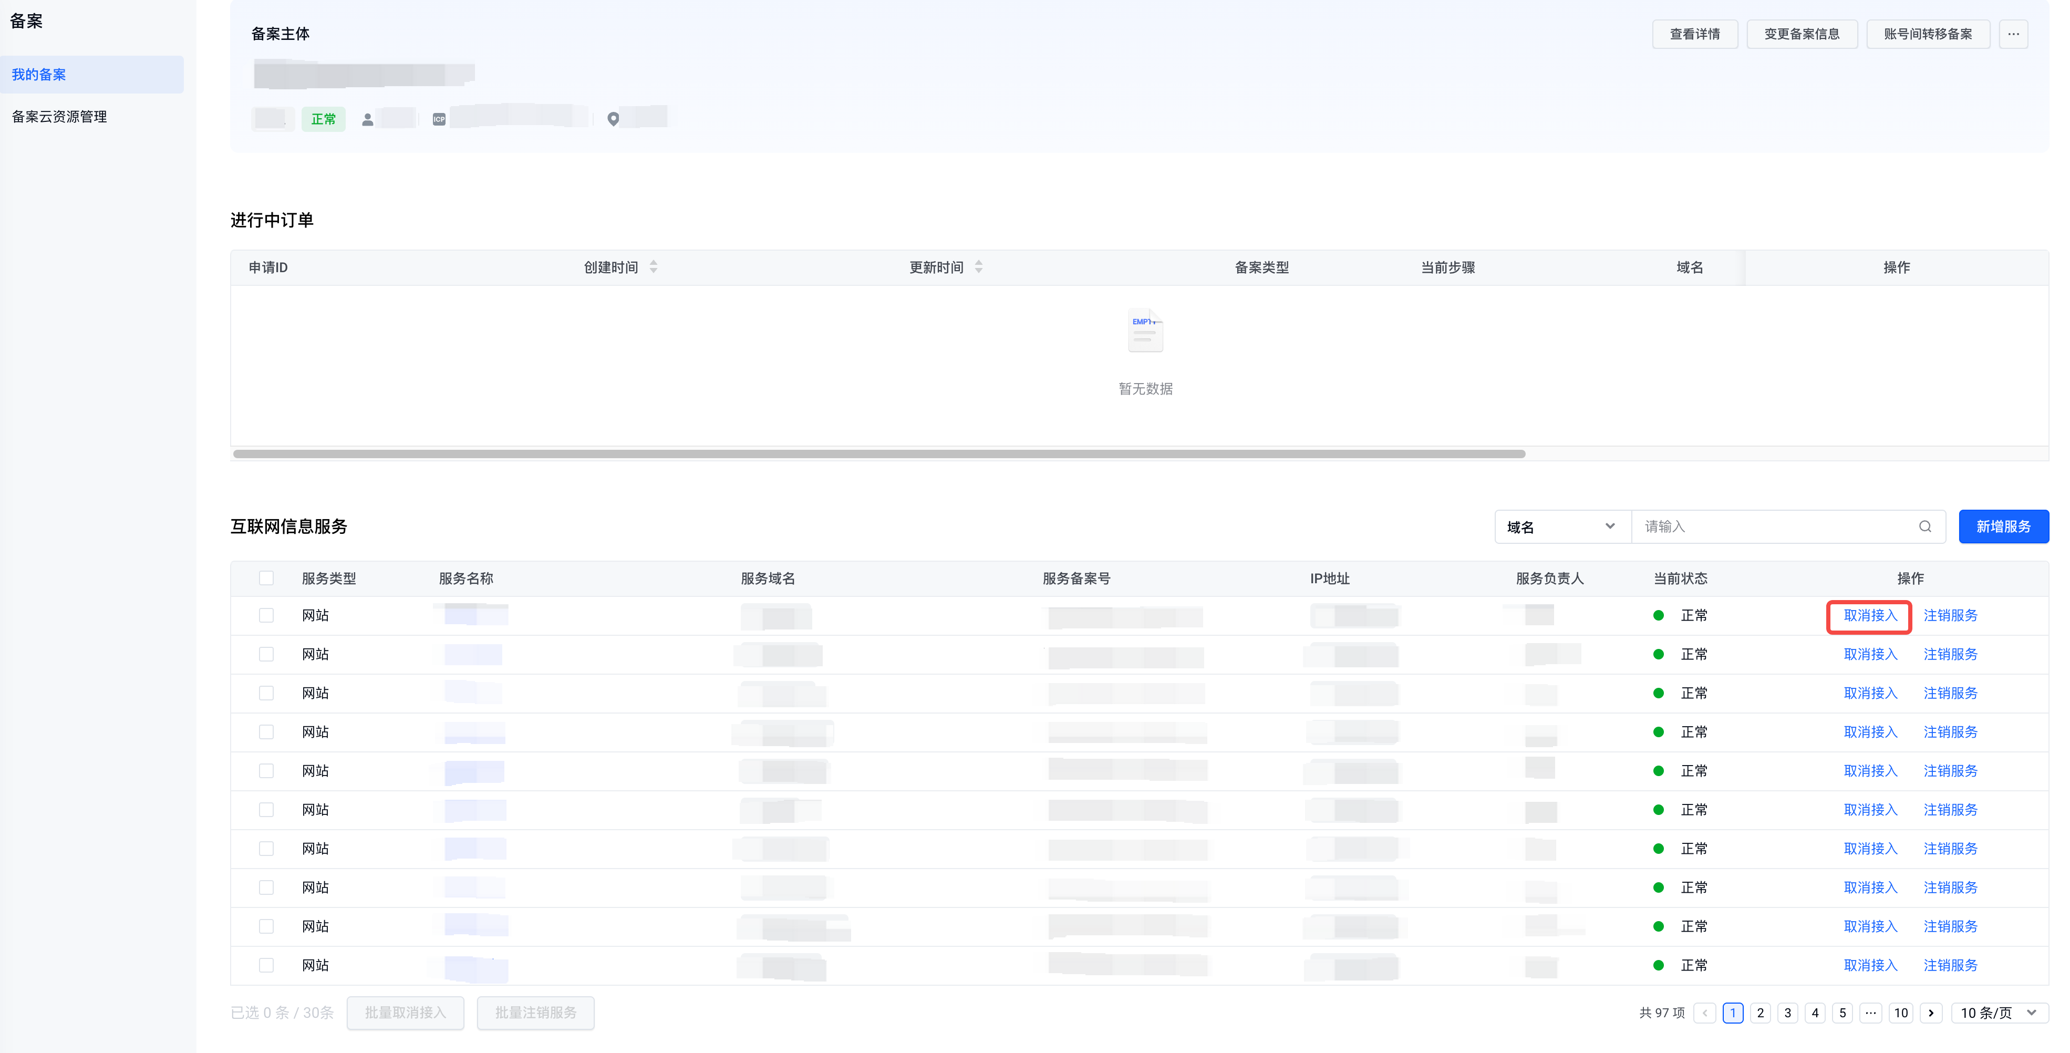The image size is (2070, 1053).
Task: Open the 域名 search type dropdown
Action: pyautogui.click(x=1562, y=526)
